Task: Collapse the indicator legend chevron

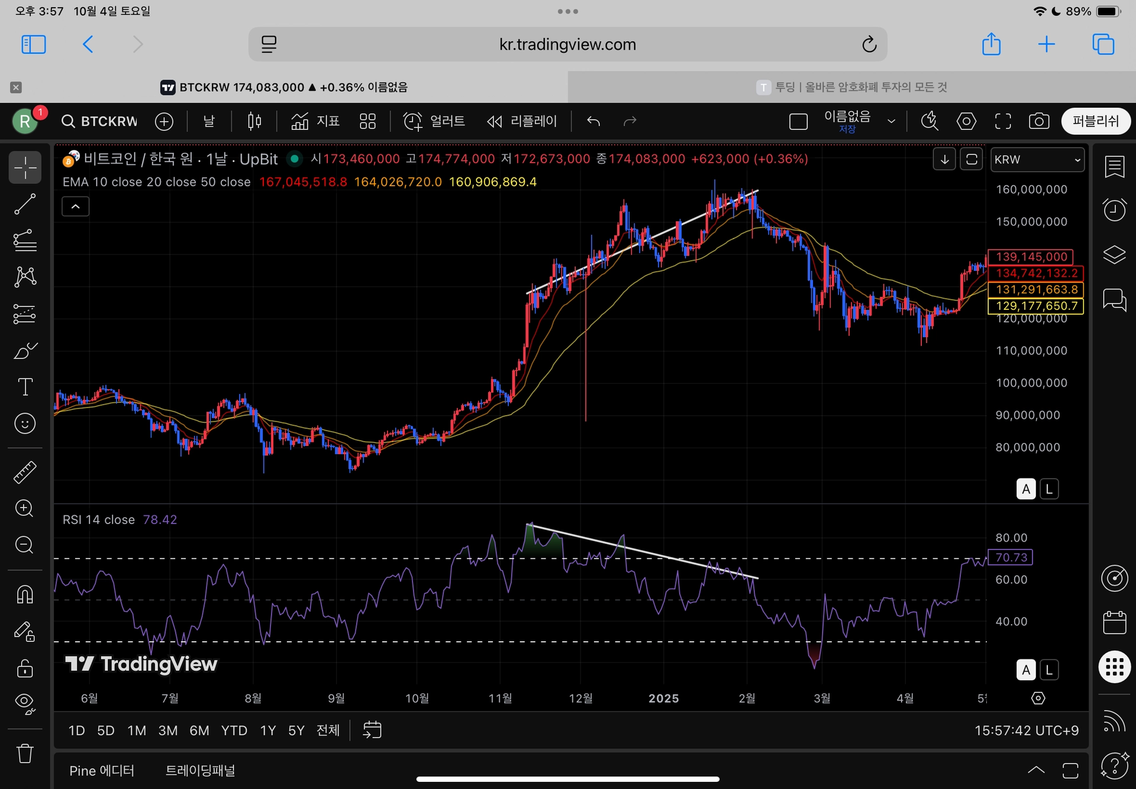Action: pyautogui.click(x=76, y=206)
